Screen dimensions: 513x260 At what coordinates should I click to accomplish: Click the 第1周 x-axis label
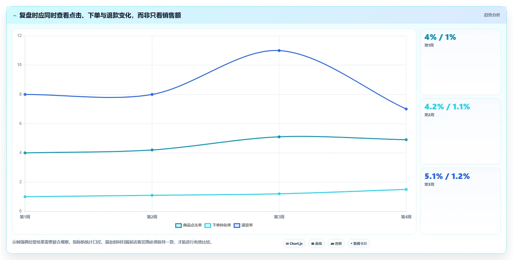click(25, 217)
